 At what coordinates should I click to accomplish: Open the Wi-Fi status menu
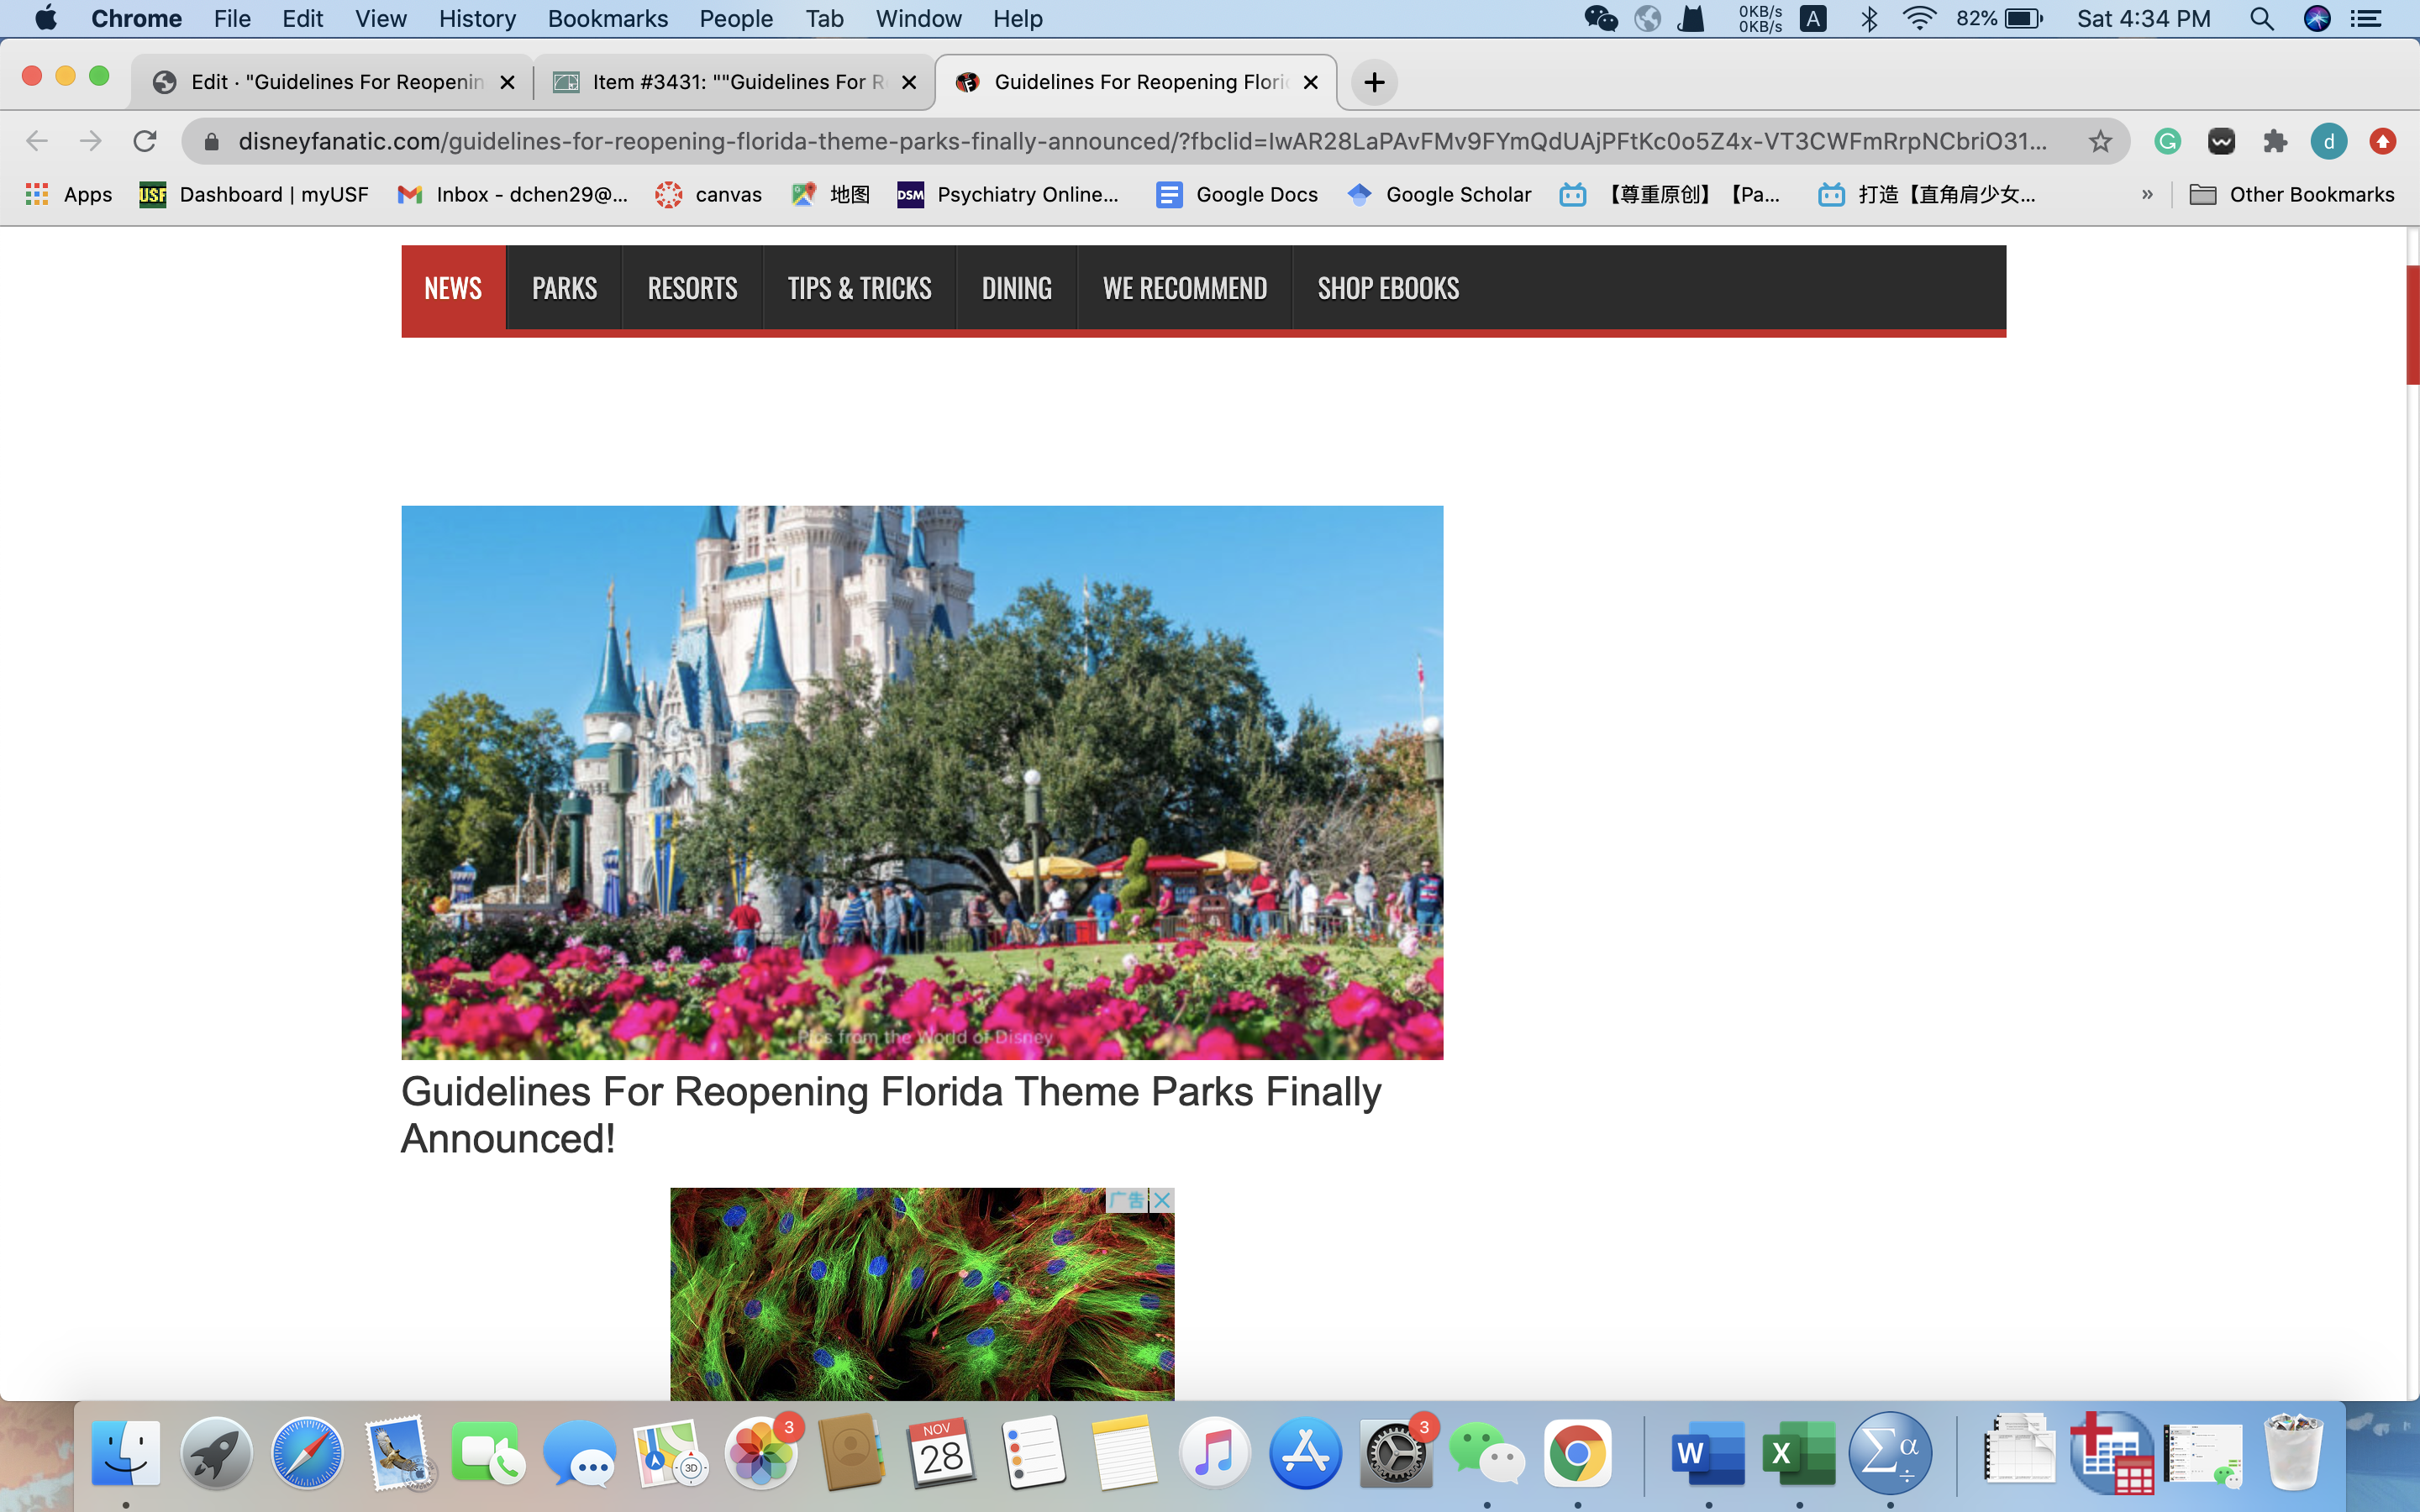[x=1919, y=19]
